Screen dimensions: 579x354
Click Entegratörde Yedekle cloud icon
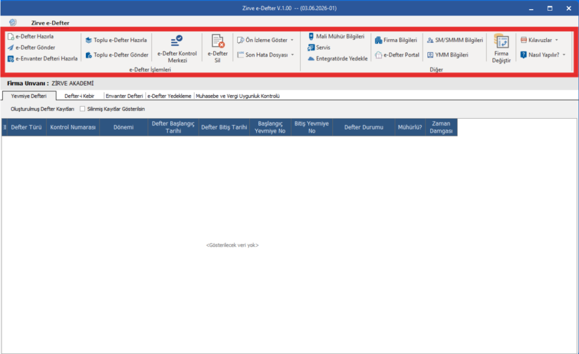pos(311,59)
